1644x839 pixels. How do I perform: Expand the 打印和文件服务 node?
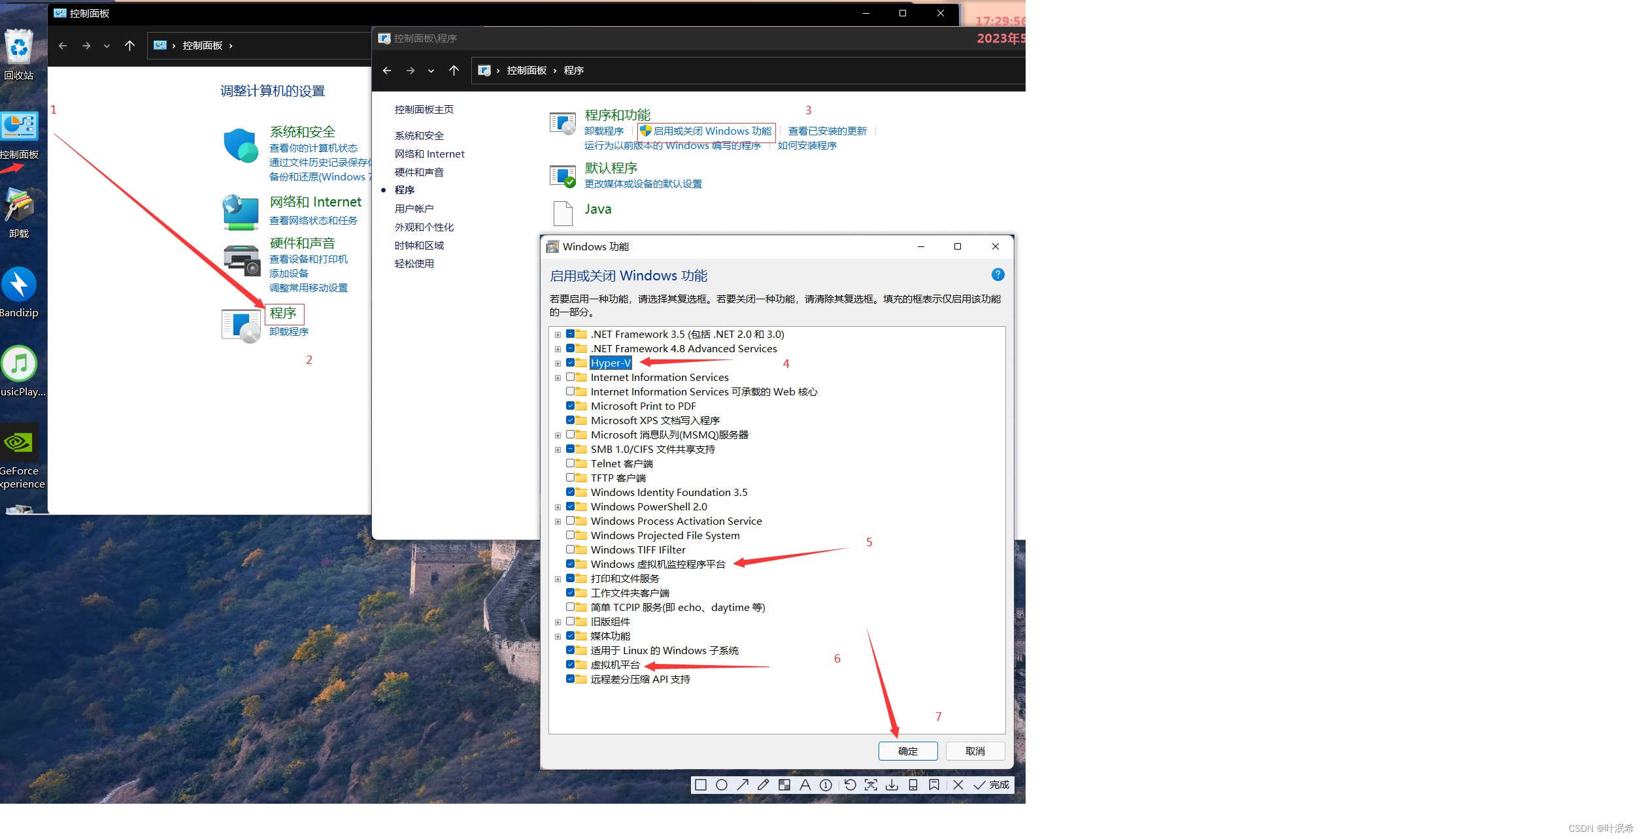pyautogui.click(x=558, y=579)
